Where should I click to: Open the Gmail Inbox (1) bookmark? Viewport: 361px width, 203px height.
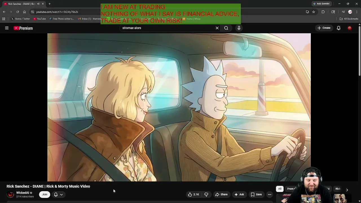pyautogui.click(x=89, y=19)
